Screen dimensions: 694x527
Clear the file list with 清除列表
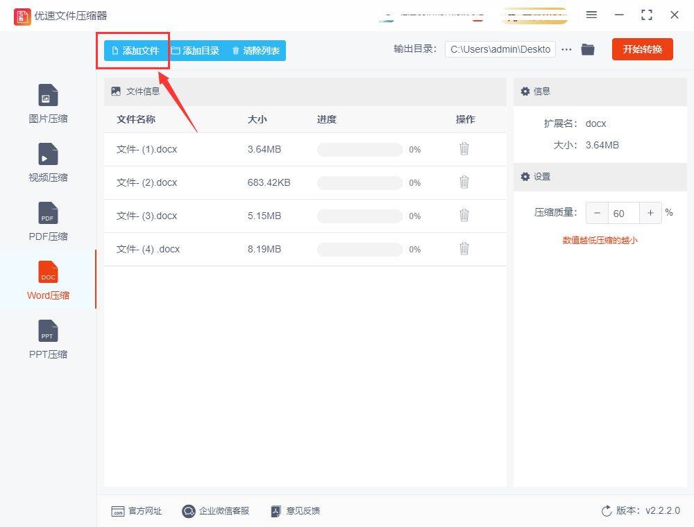pyautogui.click(x=256, y=51)
